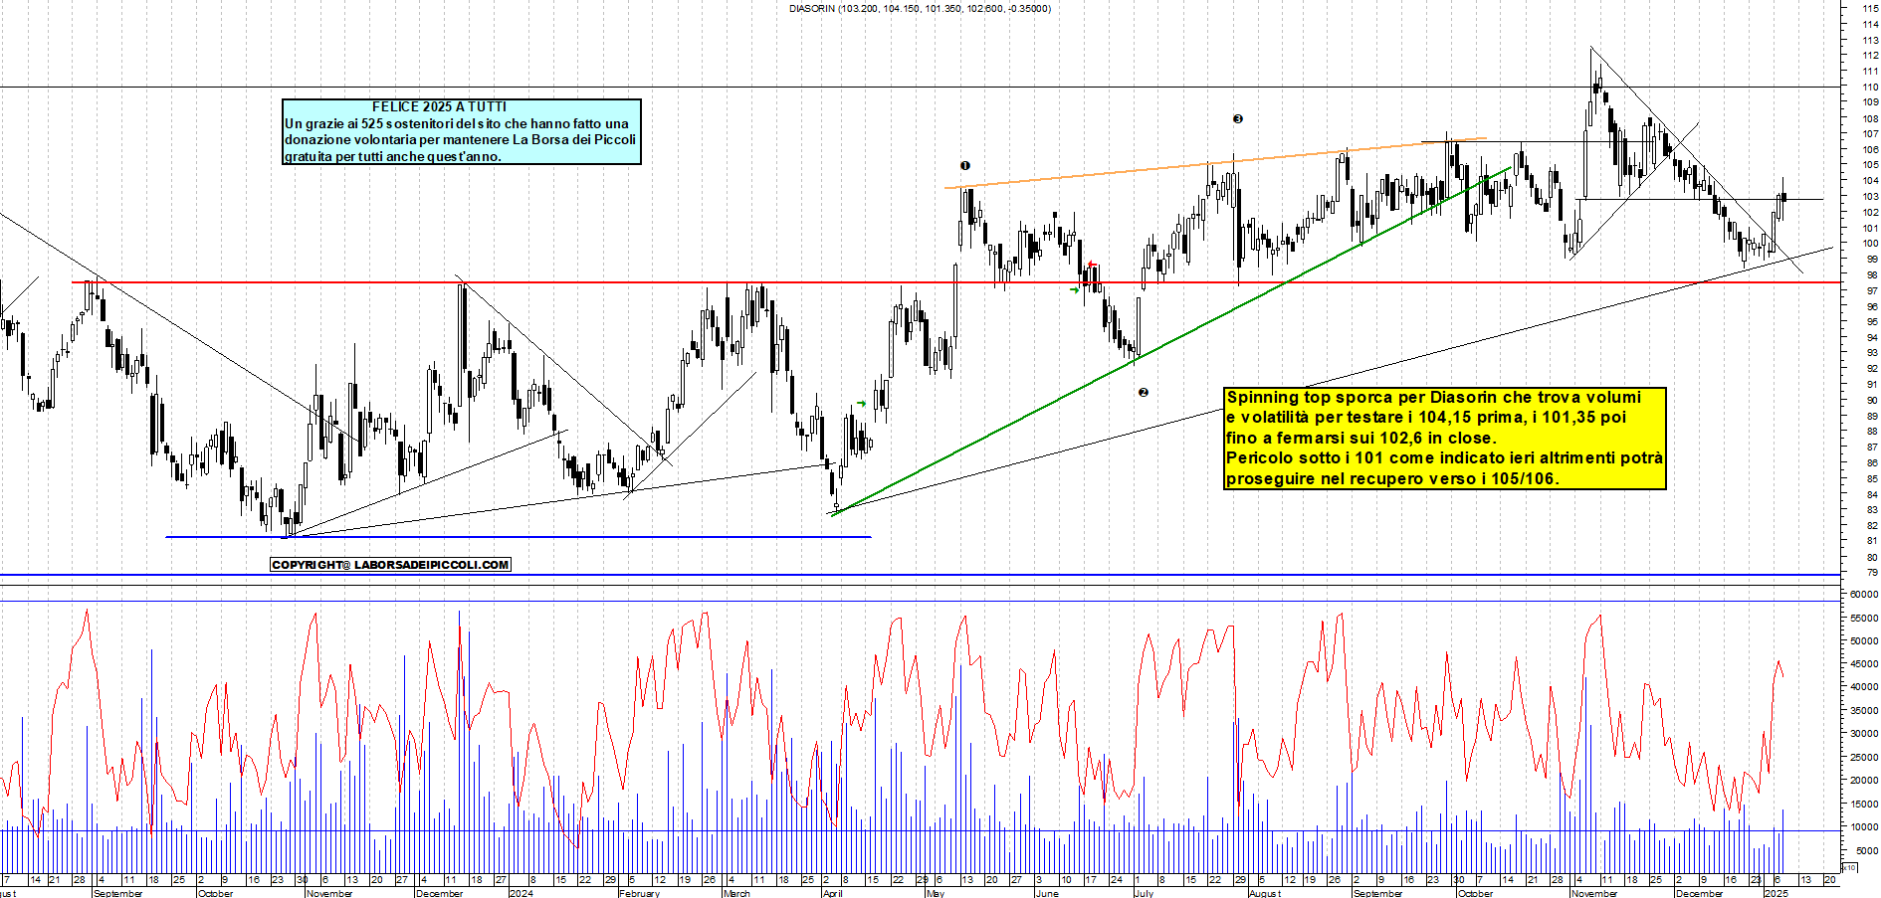
Task: Click the 'May' month label
Action: pyautogui.click(x=935, y=893)
